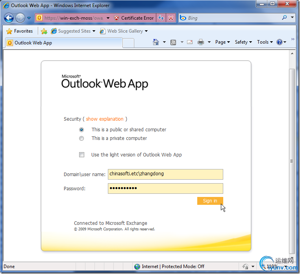
Task: Click the Help question mark icon
Action: tap(280, 42)
